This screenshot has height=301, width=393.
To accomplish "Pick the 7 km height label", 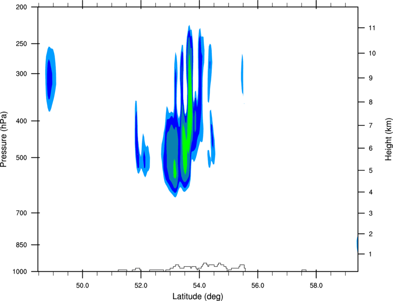I will point(371,125).
